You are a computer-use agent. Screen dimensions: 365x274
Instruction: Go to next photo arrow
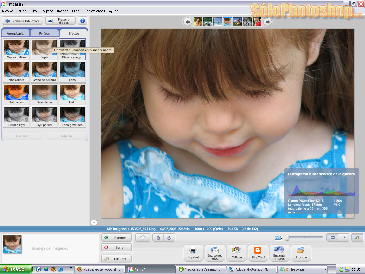point(268,22)
